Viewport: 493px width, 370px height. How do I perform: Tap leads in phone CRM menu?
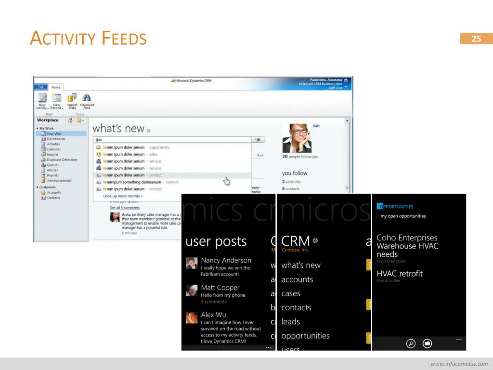pyautogui.click(x=290, y=321)
